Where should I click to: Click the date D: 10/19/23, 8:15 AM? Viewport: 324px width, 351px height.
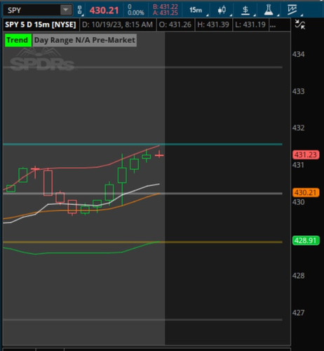(117, 25)
